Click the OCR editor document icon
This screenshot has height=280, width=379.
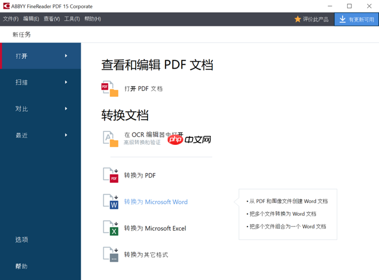(x=111, y=139)
